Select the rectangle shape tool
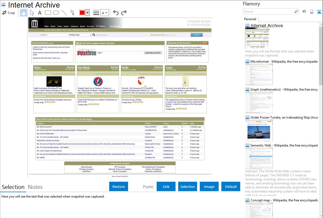 coord(48,13)
